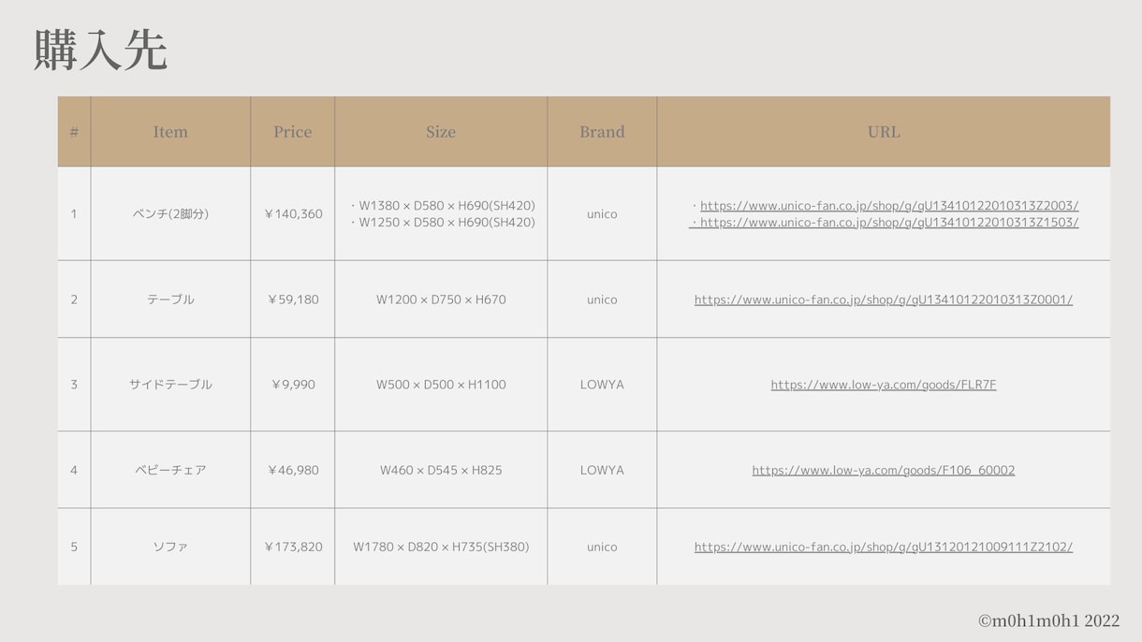The height and width of the screenshot is (642, 1142).
Task: Open the second unico bench URL ending Z1503
Action: coord(889,223)
